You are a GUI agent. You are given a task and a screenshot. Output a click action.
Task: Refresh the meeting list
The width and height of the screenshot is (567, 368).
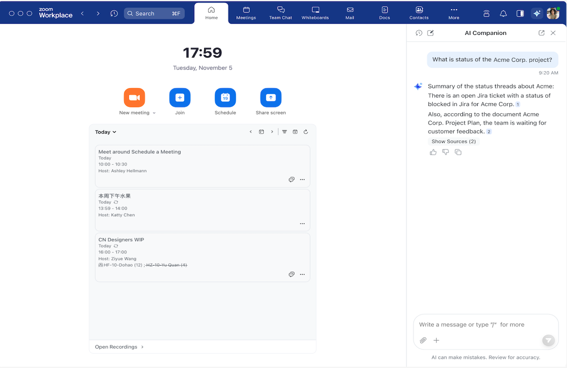pos(306,132)
